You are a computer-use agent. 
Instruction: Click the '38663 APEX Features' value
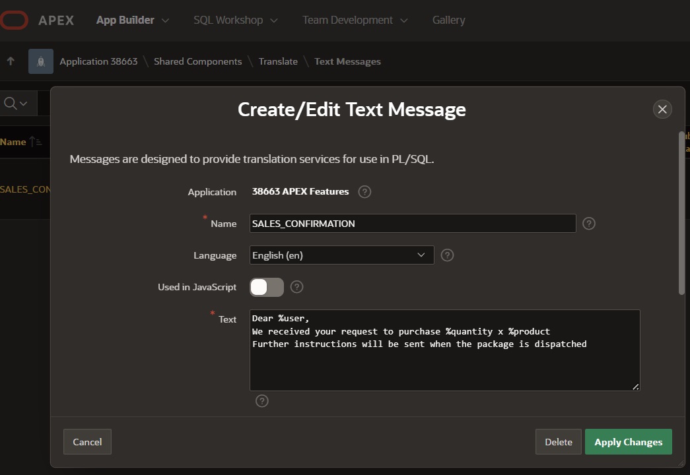[300, 192]
